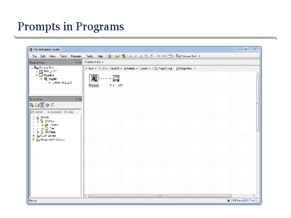
Task: Click the Task List pane icon
Action: point(32,105)
